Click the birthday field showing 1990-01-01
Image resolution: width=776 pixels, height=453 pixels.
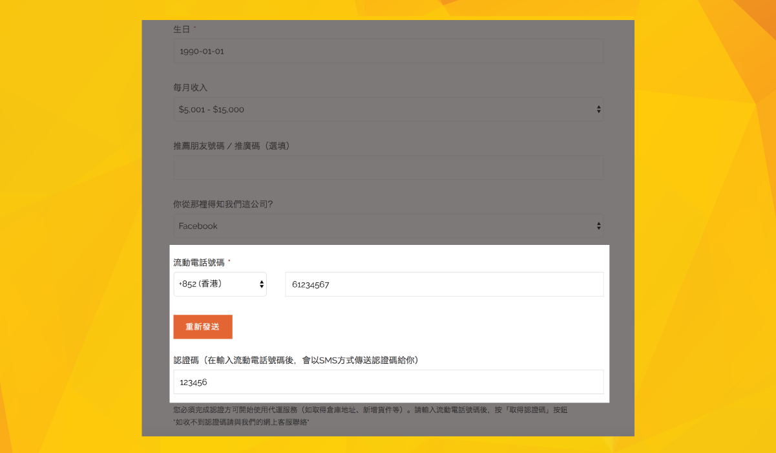(388, 51)
